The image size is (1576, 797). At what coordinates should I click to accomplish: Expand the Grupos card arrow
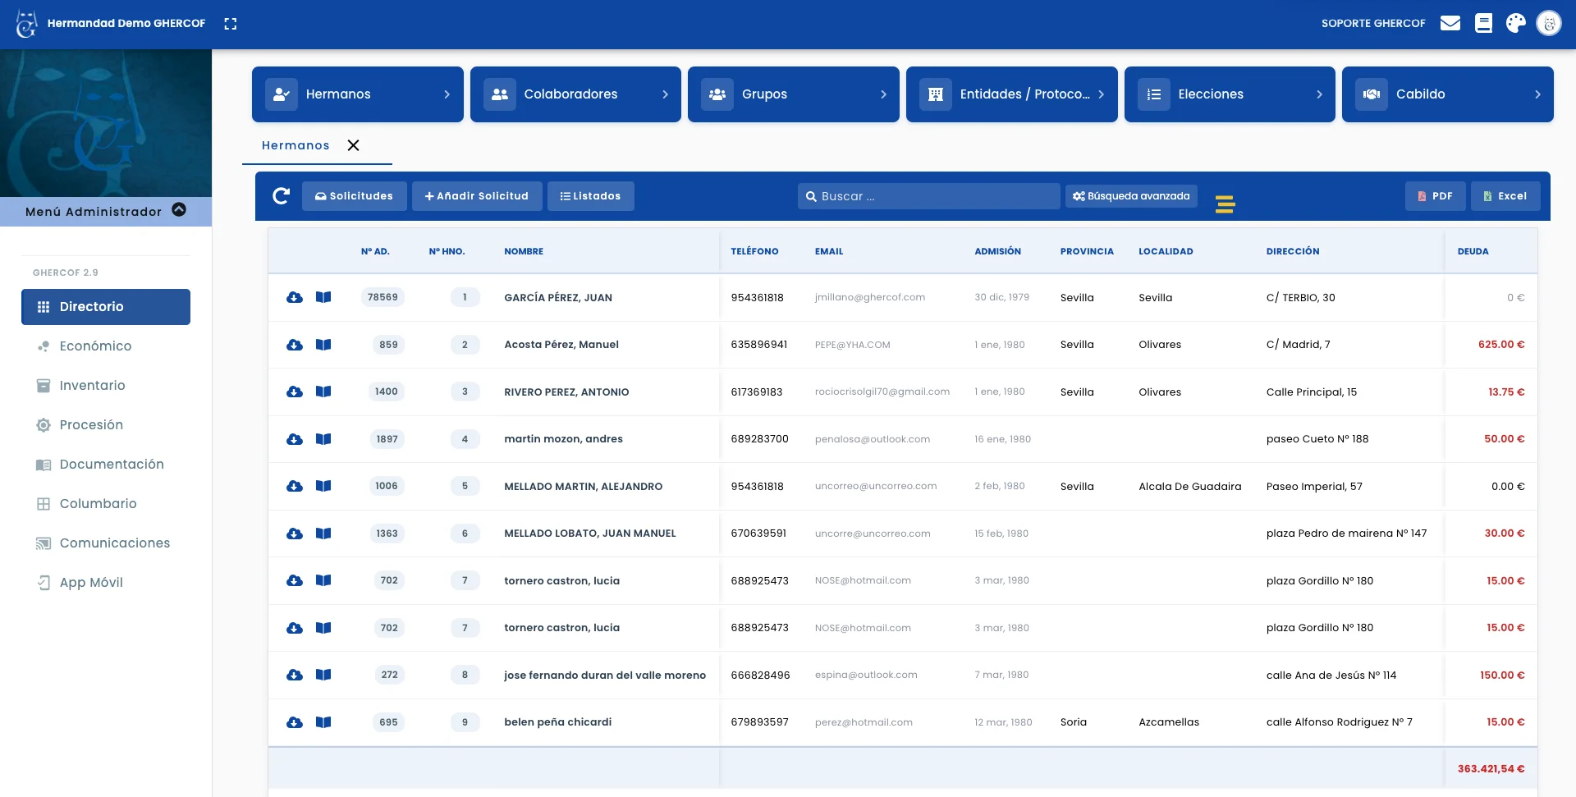[x=883, y=94]
